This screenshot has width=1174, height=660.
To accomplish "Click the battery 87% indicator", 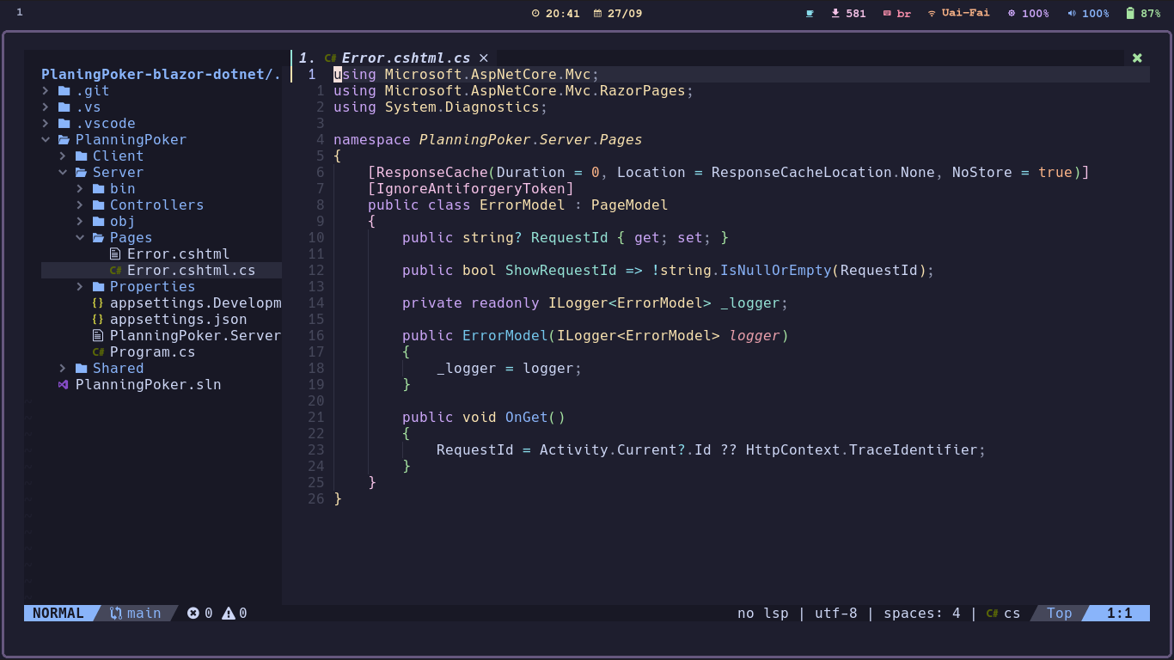I will 1143,13.
